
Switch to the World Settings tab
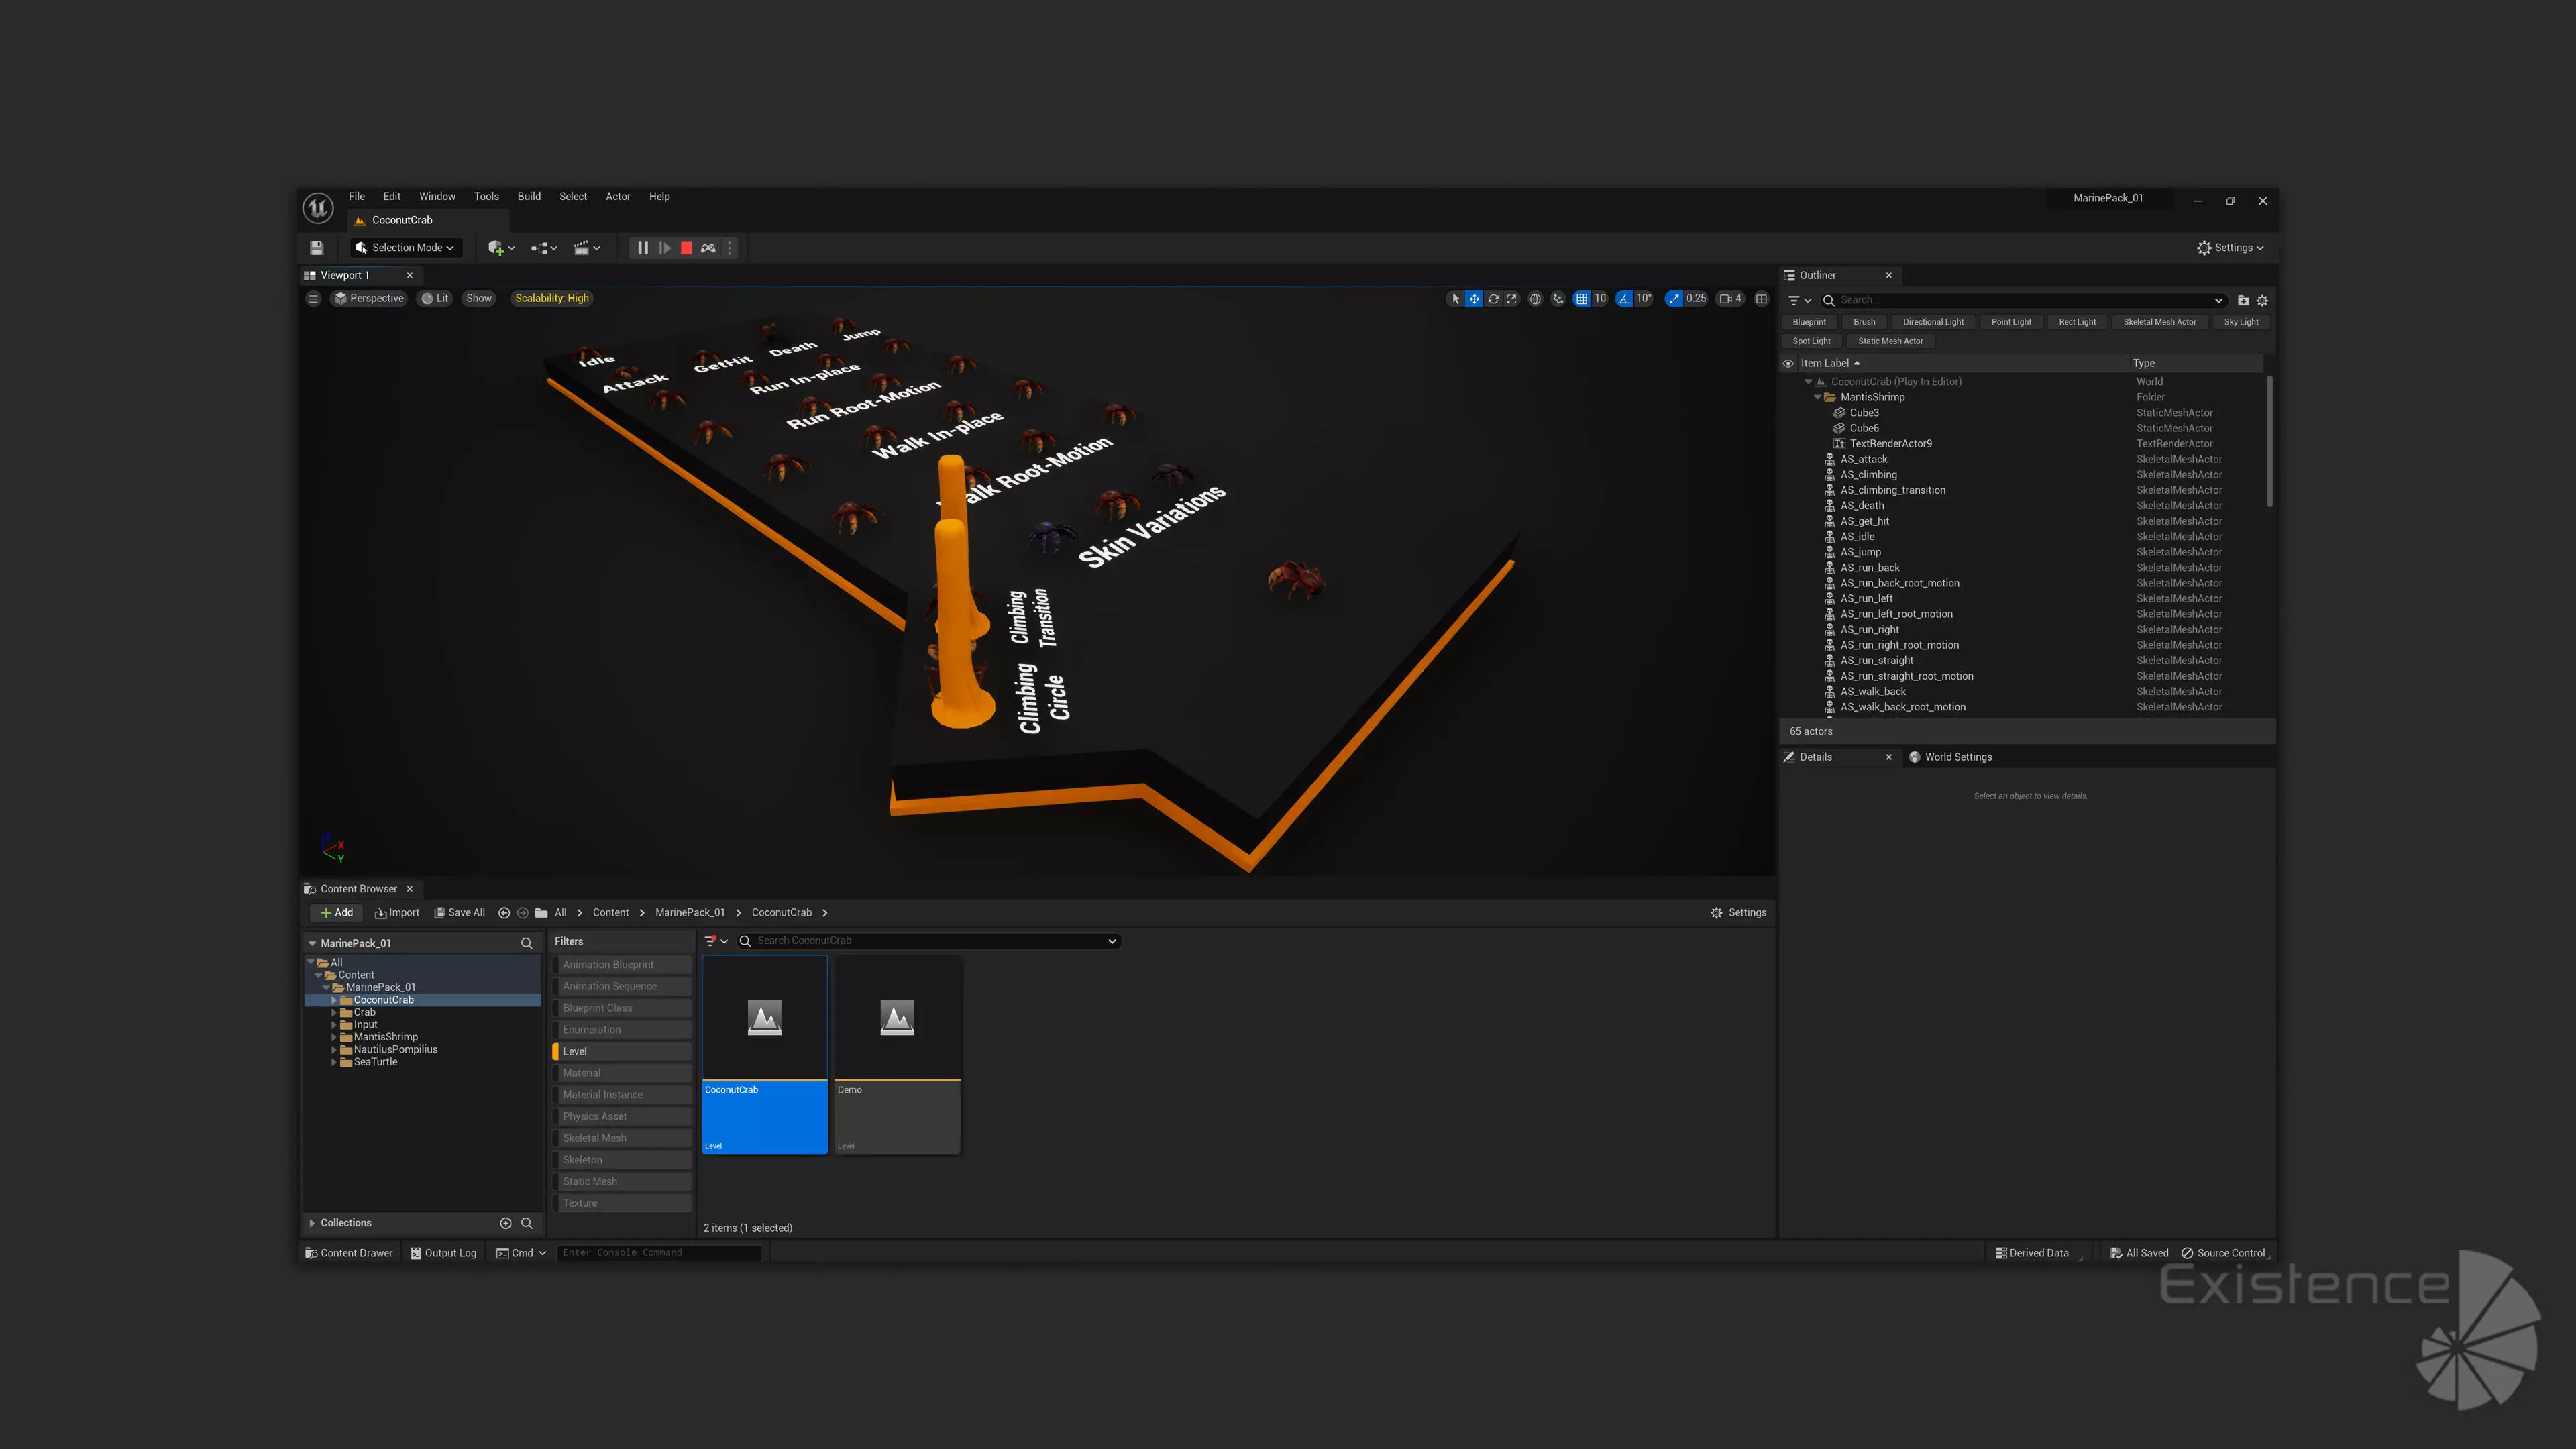[x=1957, y=757]
